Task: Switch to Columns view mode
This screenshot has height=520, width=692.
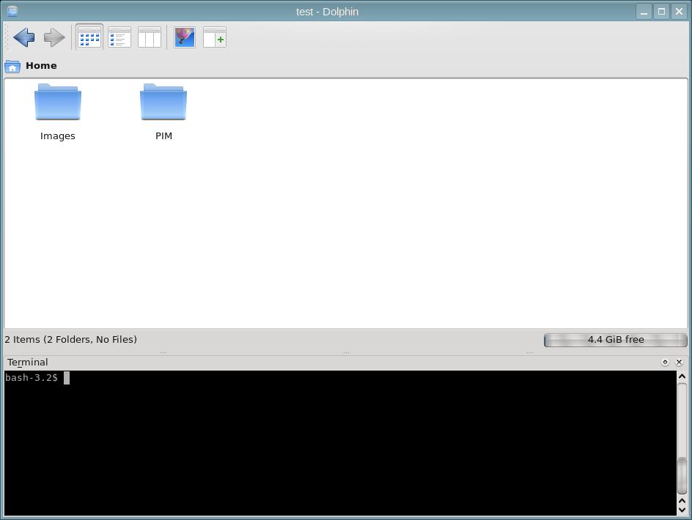Action: [149, 37]
